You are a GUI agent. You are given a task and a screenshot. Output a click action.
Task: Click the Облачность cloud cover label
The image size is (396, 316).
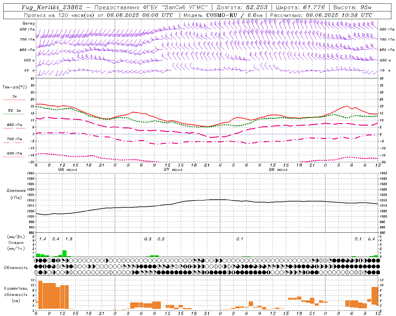point(16,268)
